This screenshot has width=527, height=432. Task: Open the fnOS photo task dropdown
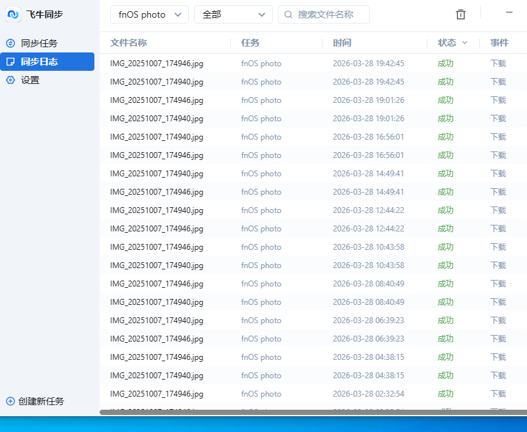tap(149, 14)
